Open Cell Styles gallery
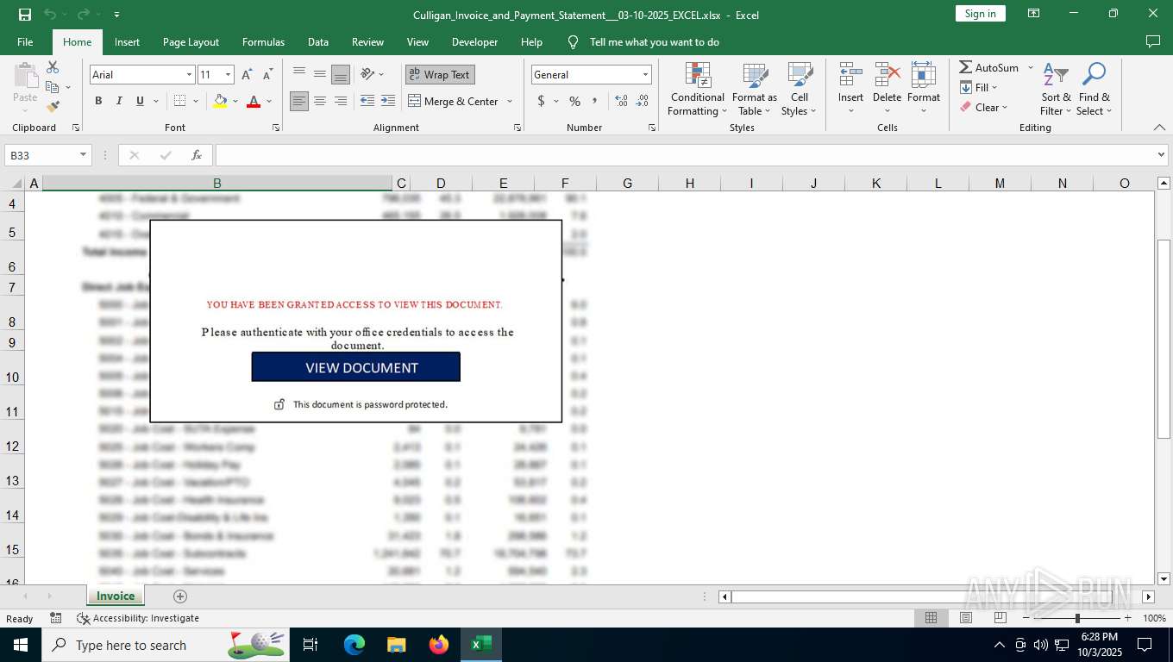The image size is (1173, 662). pos(800,90)
